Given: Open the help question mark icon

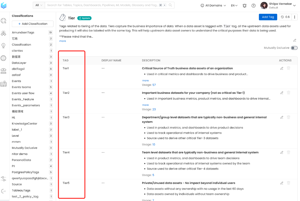Looking at the screenshot, I should pyautogui.click(x=253, y=6).
